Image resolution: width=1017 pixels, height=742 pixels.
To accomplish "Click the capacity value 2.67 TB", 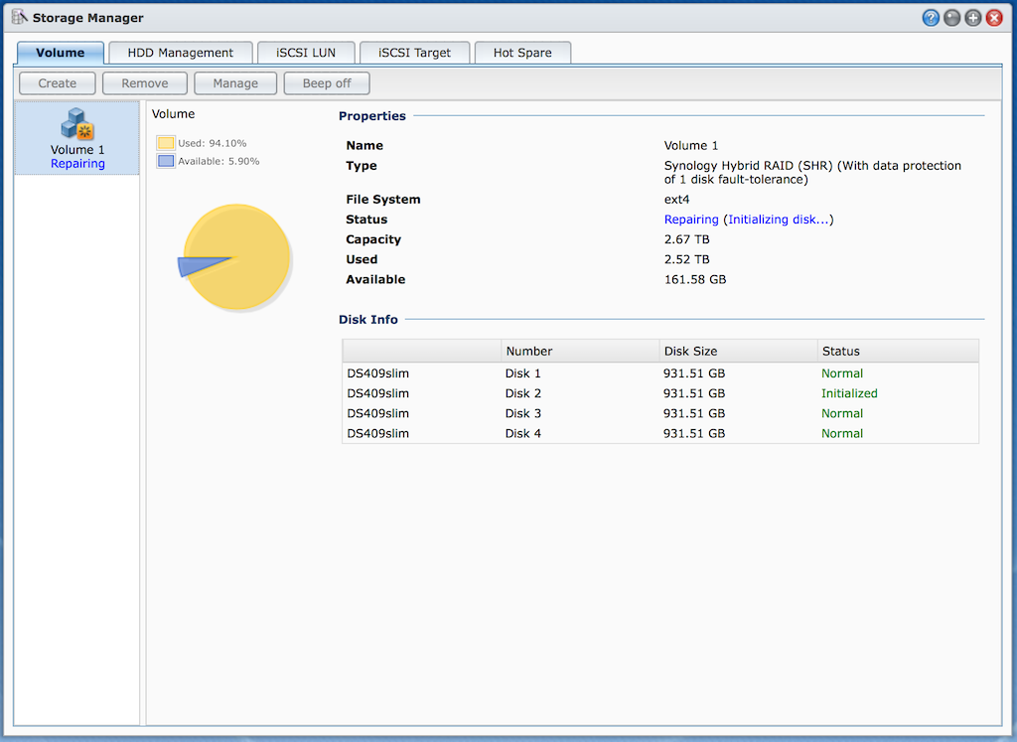I will 687,239.
